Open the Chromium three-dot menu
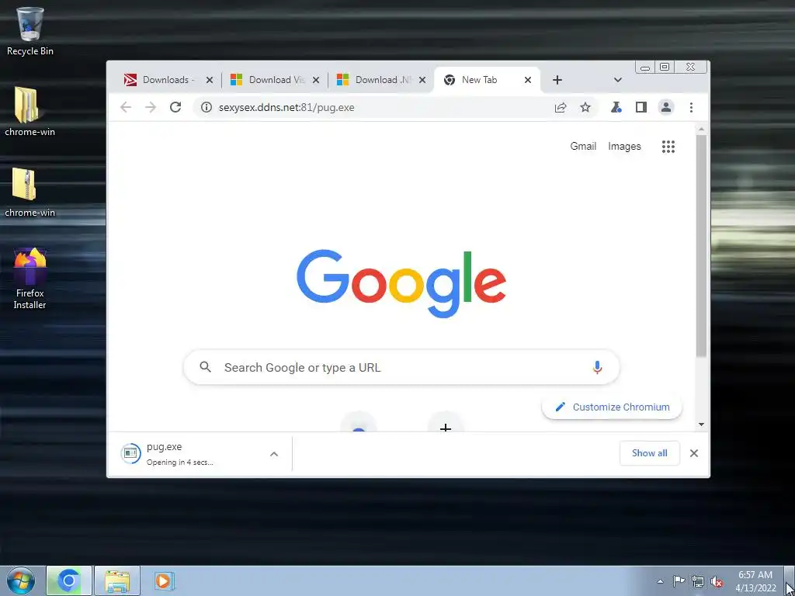This screenshot has height=596, width=795. pos(691,107)
